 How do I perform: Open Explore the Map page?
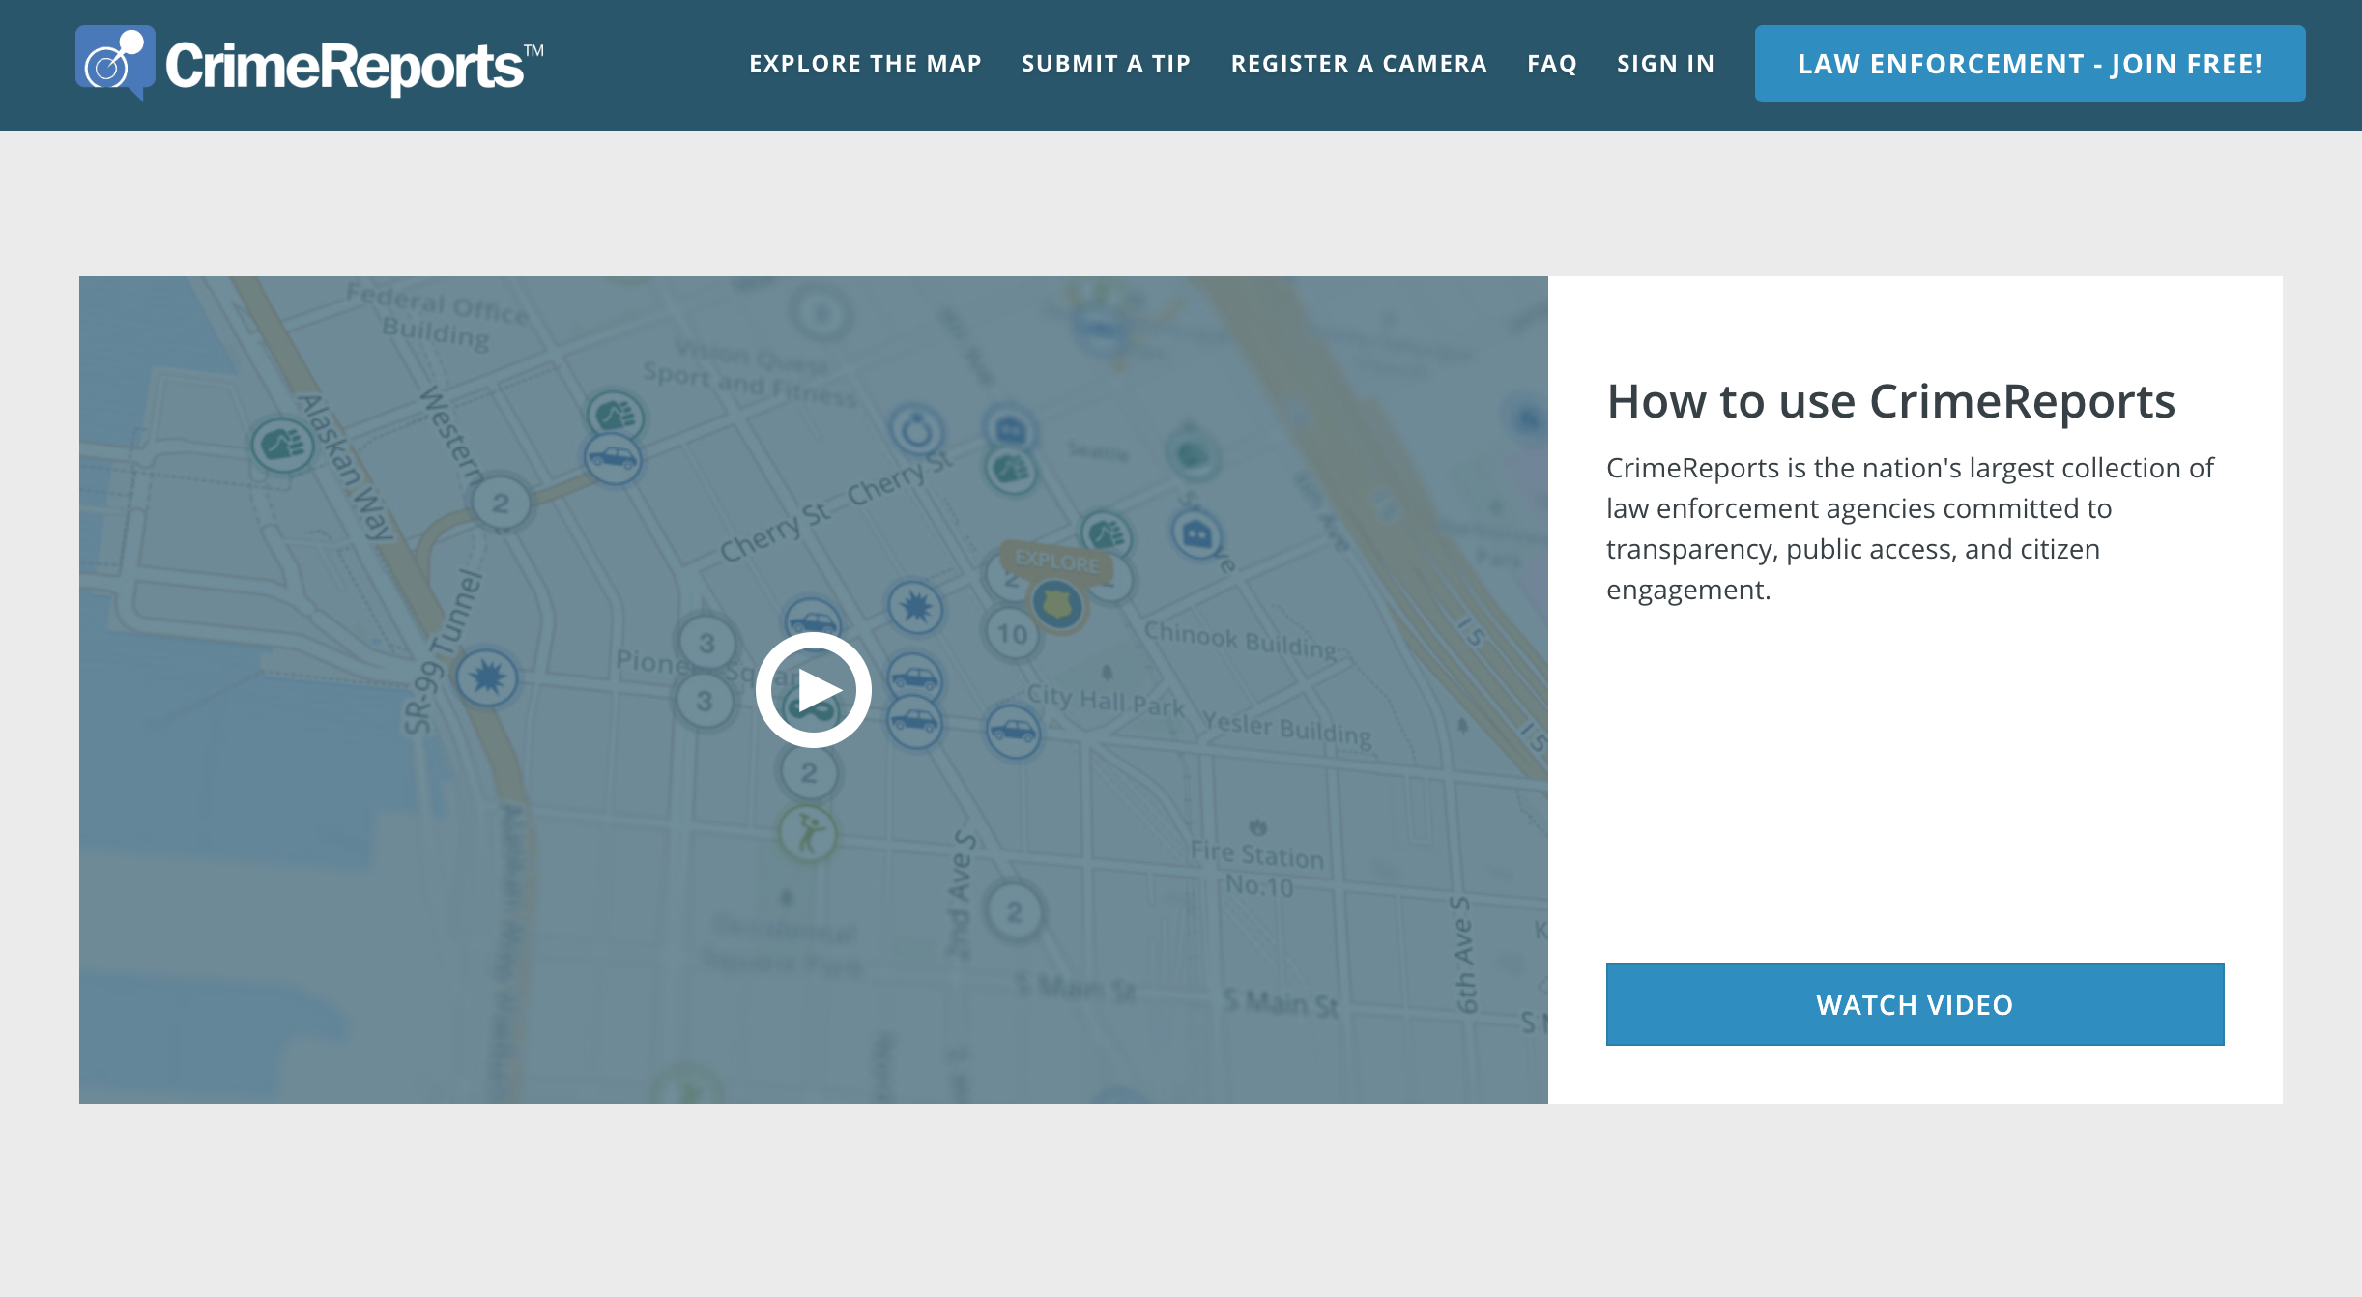[865, 64]
